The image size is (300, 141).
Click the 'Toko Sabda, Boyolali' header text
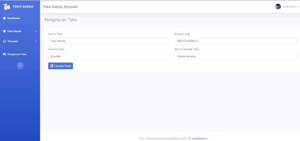click(x=60, y=7)
